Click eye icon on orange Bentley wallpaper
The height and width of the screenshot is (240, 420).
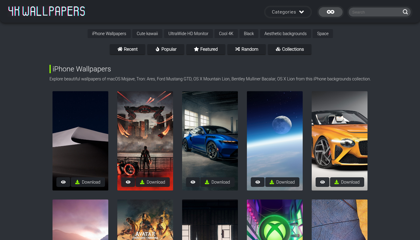[322, 182]
